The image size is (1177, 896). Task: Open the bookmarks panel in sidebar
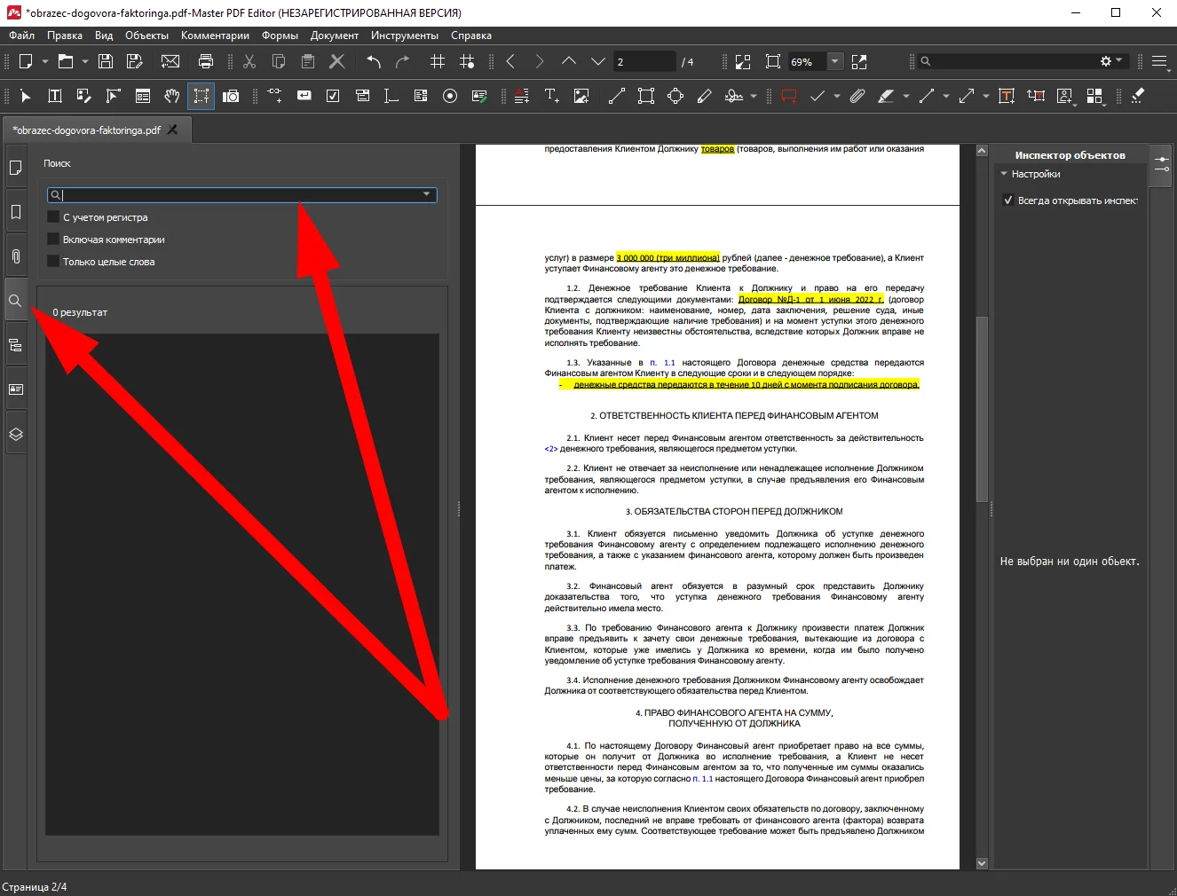click(x=15, y=212)
